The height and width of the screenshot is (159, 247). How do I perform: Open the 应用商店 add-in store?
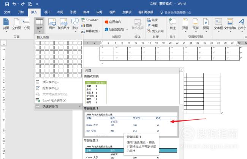pyautogui.click(x=113, y=22)
